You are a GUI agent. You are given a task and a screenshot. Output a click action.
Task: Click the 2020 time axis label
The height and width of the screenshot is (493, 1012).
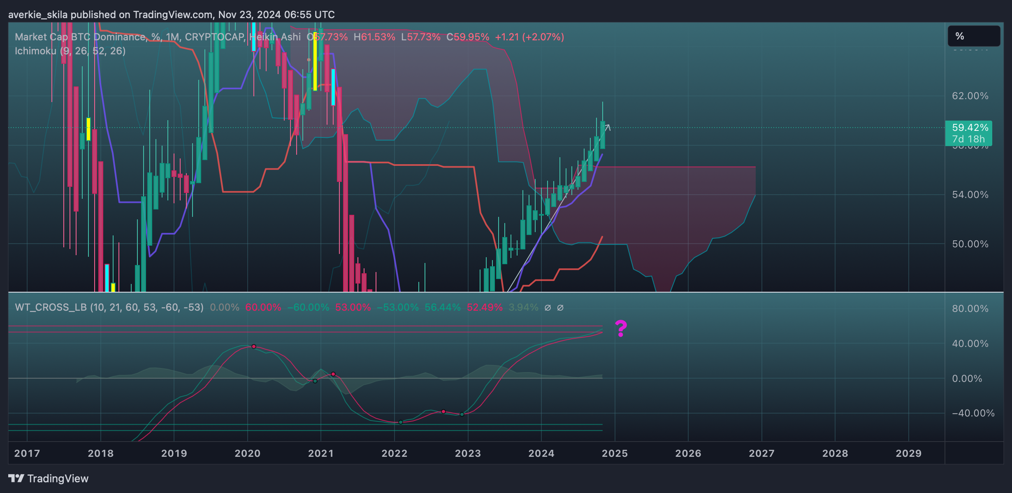247,453
